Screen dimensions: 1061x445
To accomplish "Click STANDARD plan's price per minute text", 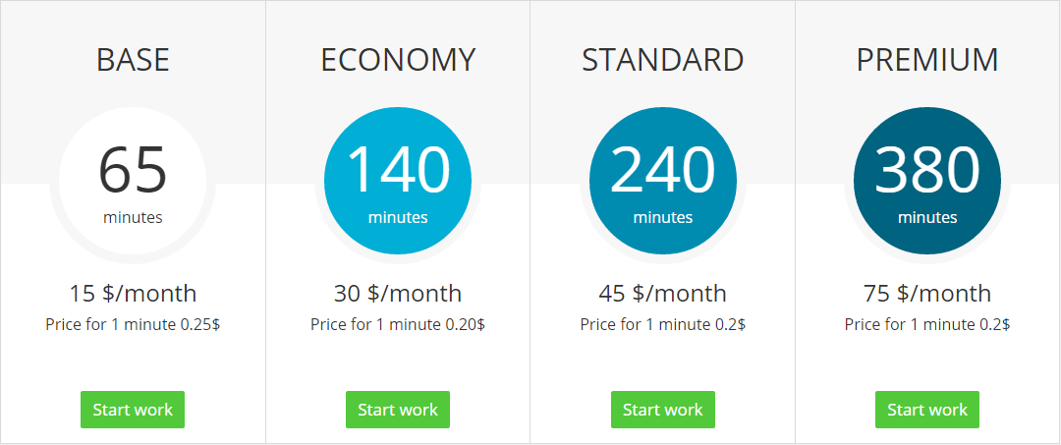I will pyautogui.click(x=662, y=324).
